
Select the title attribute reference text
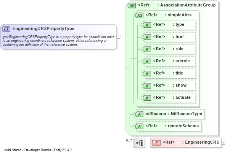168,73
